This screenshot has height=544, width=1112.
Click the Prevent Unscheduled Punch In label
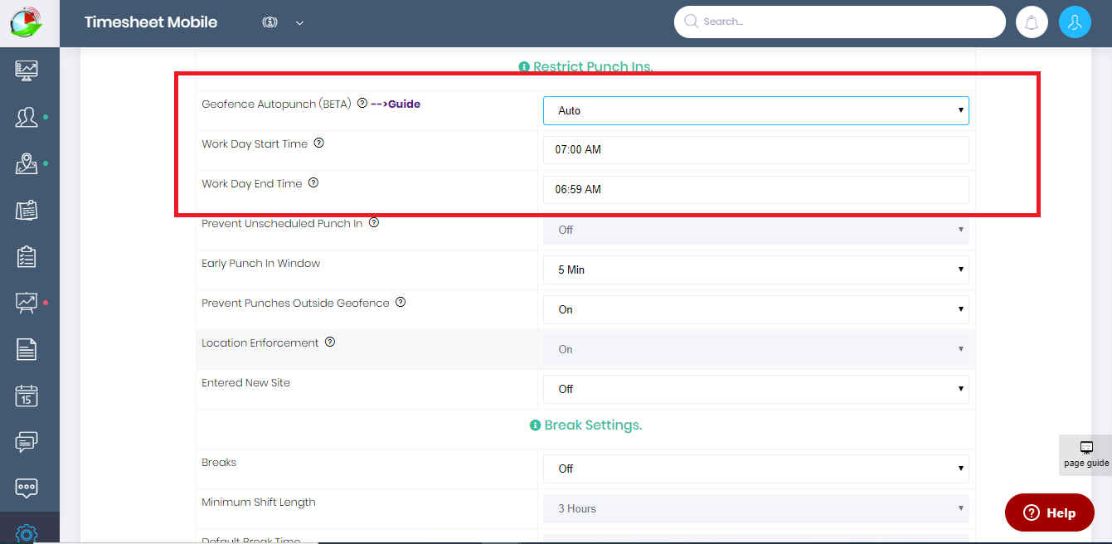pos(282,223)
